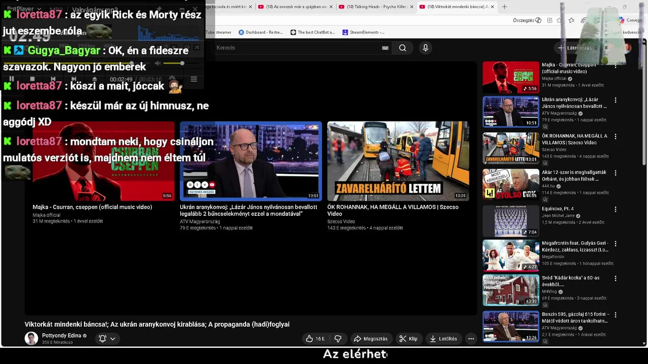The image size is (648, 364).
Task: Skip to next track in PotPlayer
Action: coord(74,79)
